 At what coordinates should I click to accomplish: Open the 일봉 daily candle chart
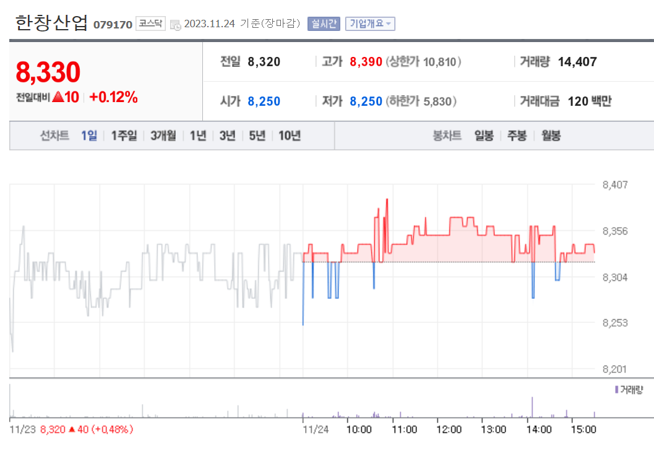(484, 135)
